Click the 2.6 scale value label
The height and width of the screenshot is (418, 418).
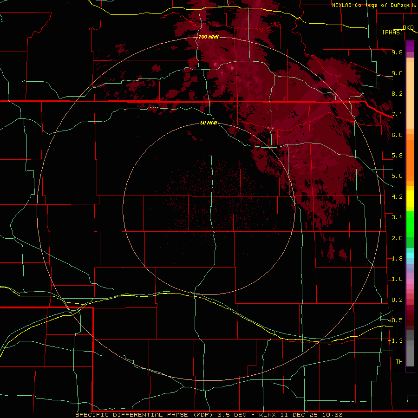click(397, 238)
